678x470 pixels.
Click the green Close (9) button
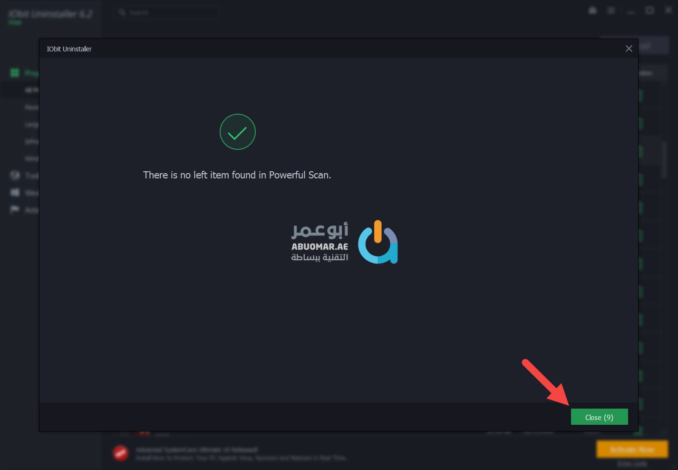point(599,417)
